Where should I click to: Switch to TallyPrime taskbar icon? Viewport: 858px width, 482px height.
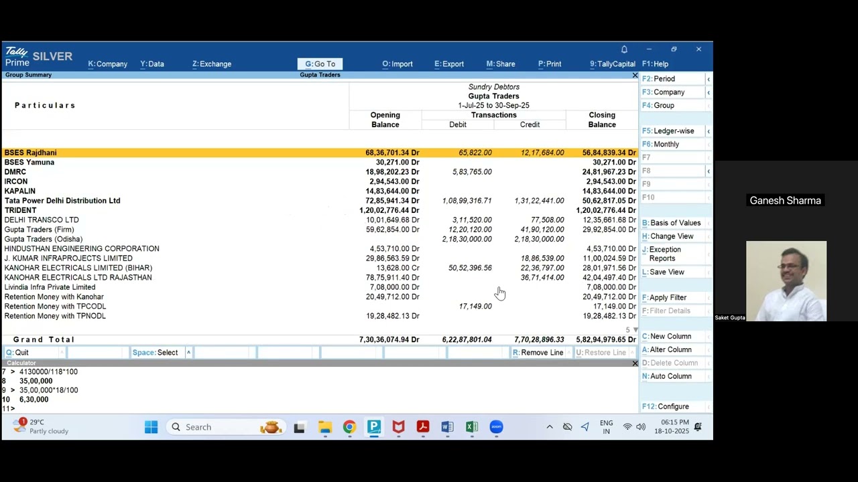(x=374, y=427)
